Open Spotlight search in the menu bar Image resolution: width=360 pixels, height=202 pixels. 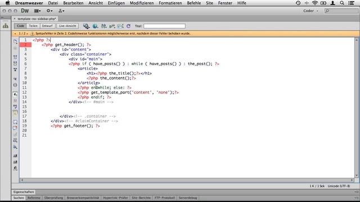(342, 3)
